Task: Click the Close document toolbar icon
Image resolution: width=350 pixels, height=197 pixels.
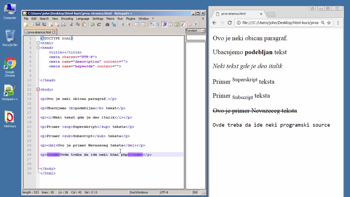Action: coord(51,24)
